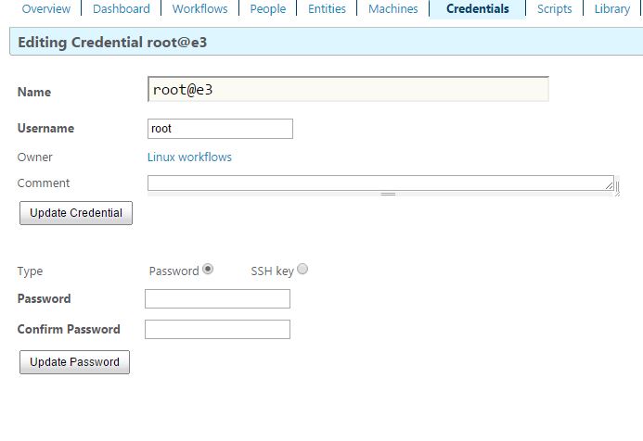This screenshot has height=441, width=643.
Task: Click the Update Password button
Action: [x=74, y=362]
